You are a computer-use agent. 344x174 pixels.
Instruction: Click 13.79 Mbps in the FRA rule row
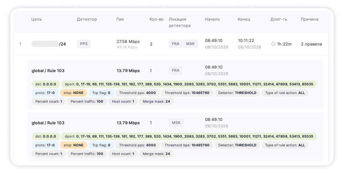click(x=128, y=71)
